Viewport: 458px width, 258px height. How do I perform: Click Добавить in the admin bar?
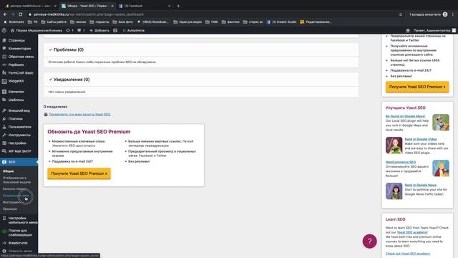(99, 30)
